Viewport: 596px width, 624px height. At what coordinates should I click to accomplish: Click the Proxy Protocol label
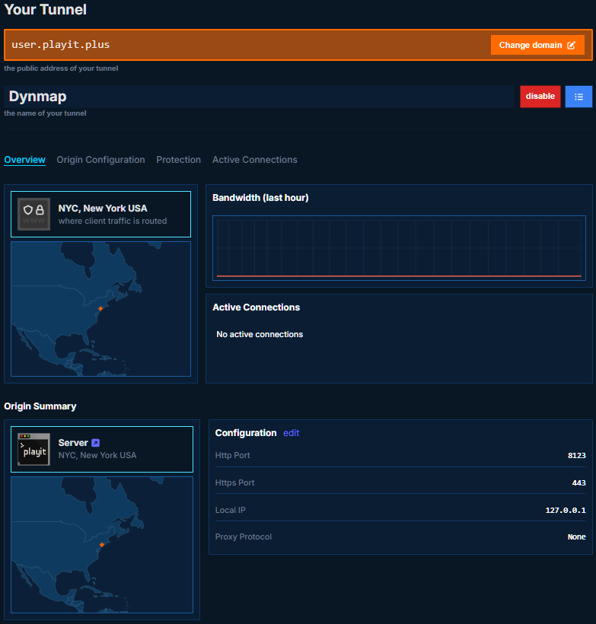tap(244, 536)
